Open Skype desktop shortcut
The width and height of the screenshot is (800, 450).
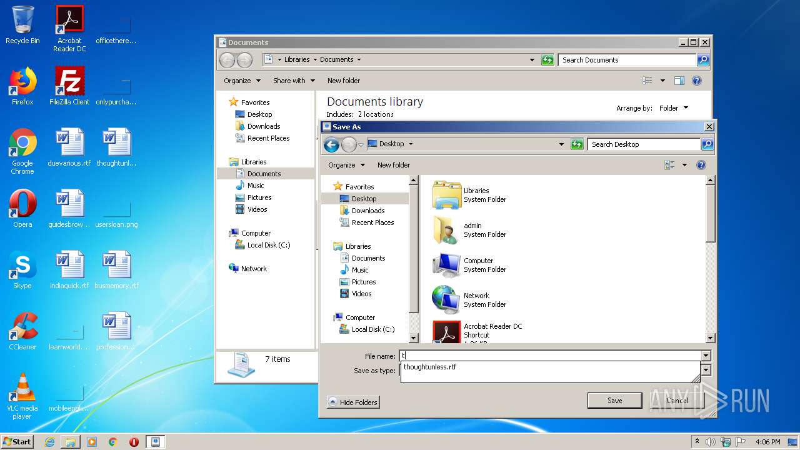[22, 270]
